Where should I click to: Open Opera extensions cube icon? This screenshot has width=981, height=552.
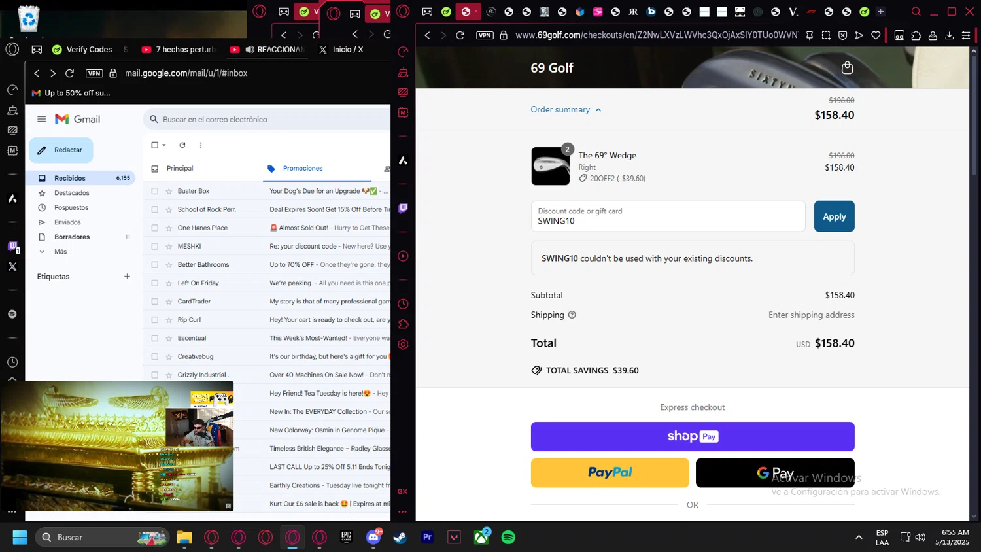pos(916,35)
